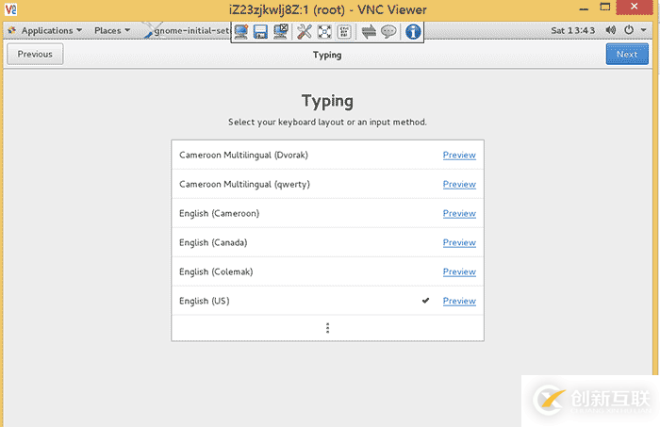Open the clock showing Sat 13:43
The image size is (660, 427).
point(573,31)
